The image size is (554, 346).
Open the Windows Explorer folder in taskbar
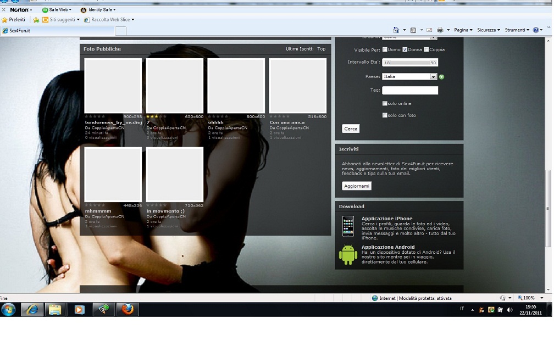pos(55,309)
